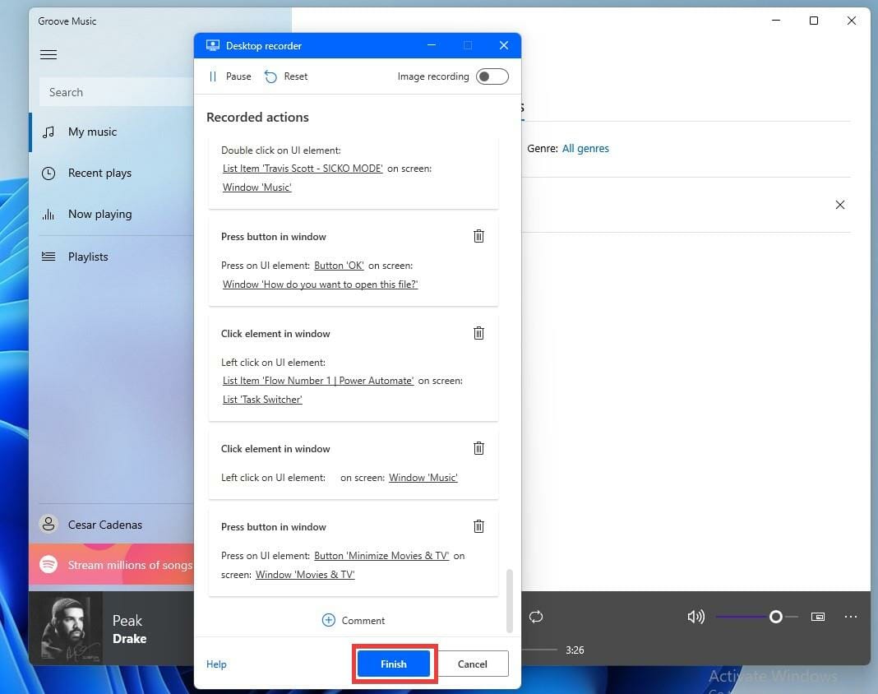Open 'How do you want to open this file?' link
This screenshot has height=694, width=878.
coord(321,285)
